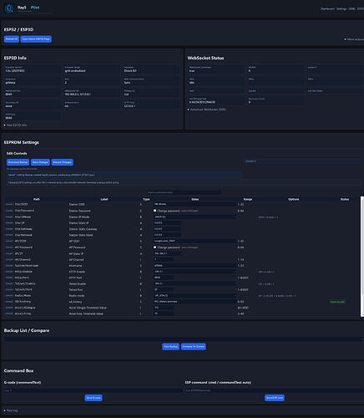Edit the Station Static IP field
364x418 pixels.
pos(167,223)
